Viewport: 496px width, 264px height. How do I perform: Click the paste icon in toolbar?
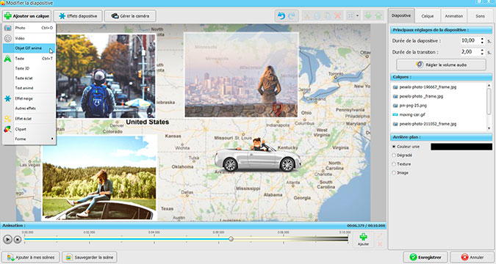(328, 16)
